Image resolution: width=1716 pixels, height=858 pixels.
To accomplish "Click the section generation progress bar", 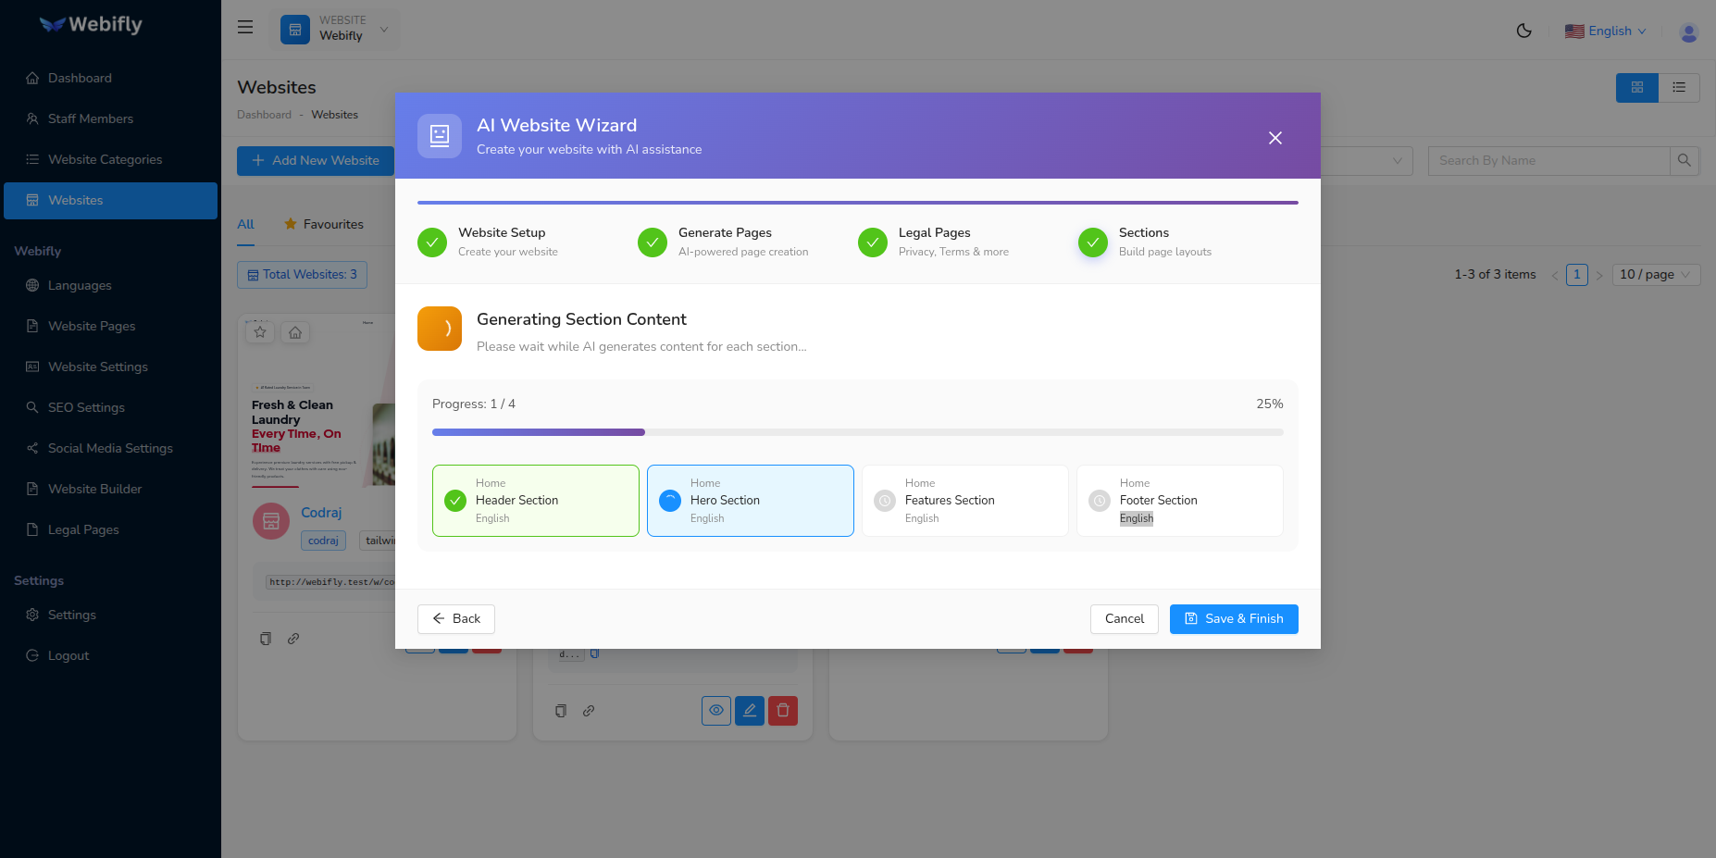I will (857, 431).
